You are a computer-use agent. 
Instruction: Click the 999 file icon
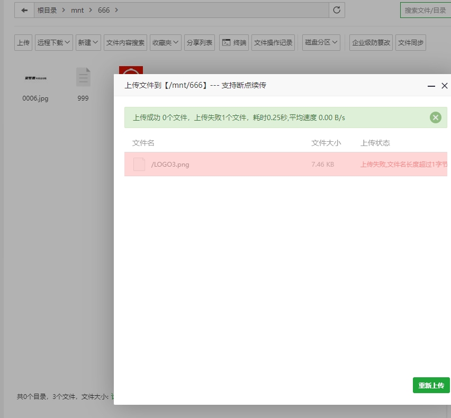click(x=83, y=77)
